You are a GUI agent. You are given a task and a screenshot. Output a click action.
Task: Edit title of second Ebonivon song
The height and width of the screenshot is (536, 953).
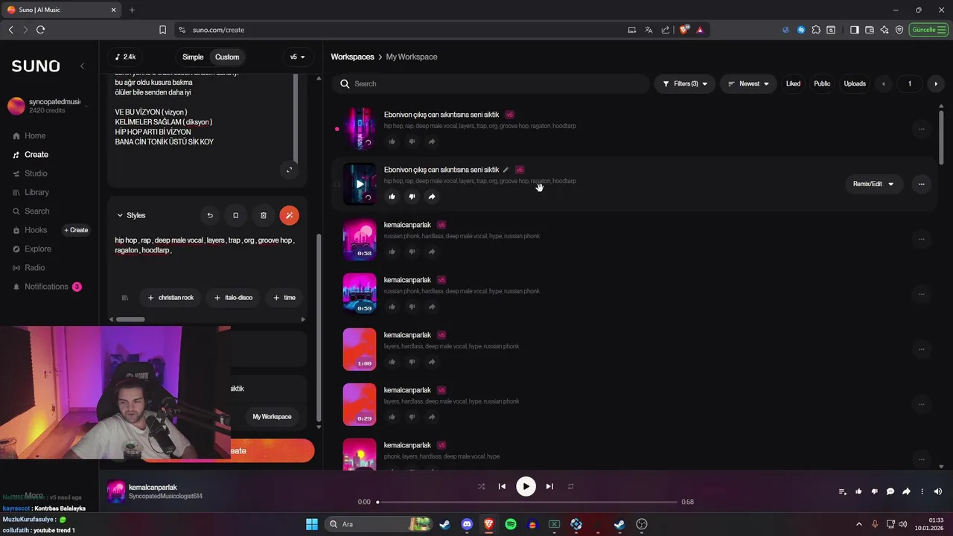(x=506, y=170)
